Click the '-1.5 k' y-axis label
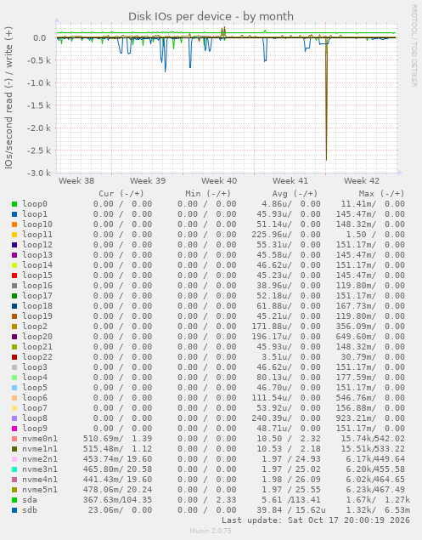 click(x=39, y=105)
